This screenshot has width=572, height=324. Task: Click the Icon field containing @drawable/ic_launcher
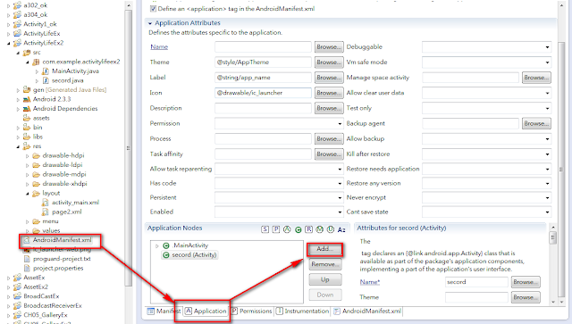point(263,93)
